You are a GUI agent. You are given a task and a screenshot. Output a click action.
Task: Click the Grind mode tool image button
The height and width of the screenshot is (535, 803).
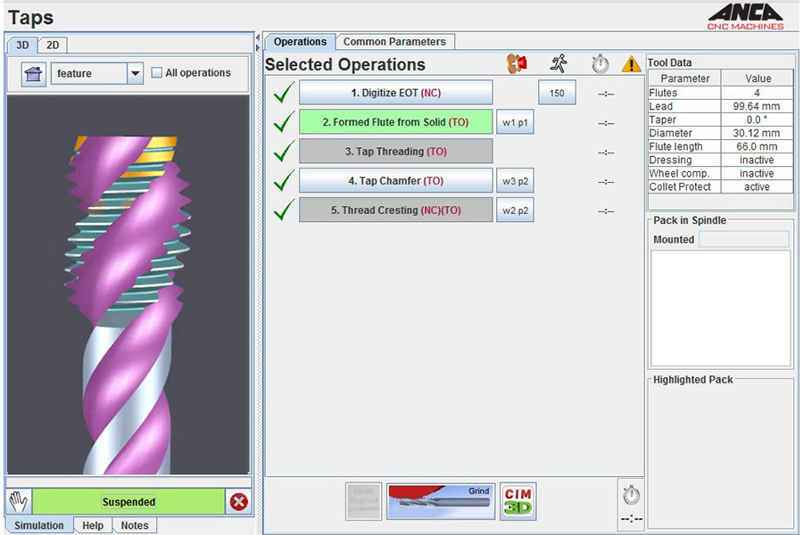pos(441,502)
